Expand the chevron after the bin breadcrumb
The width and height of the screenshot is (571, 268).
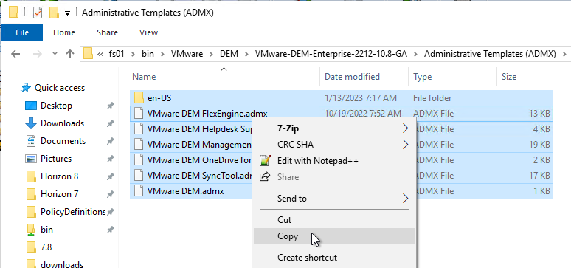[x=162, y=55]
